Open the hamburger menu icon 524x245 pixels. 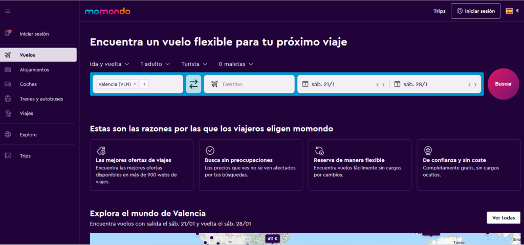[x=8, y=11]
